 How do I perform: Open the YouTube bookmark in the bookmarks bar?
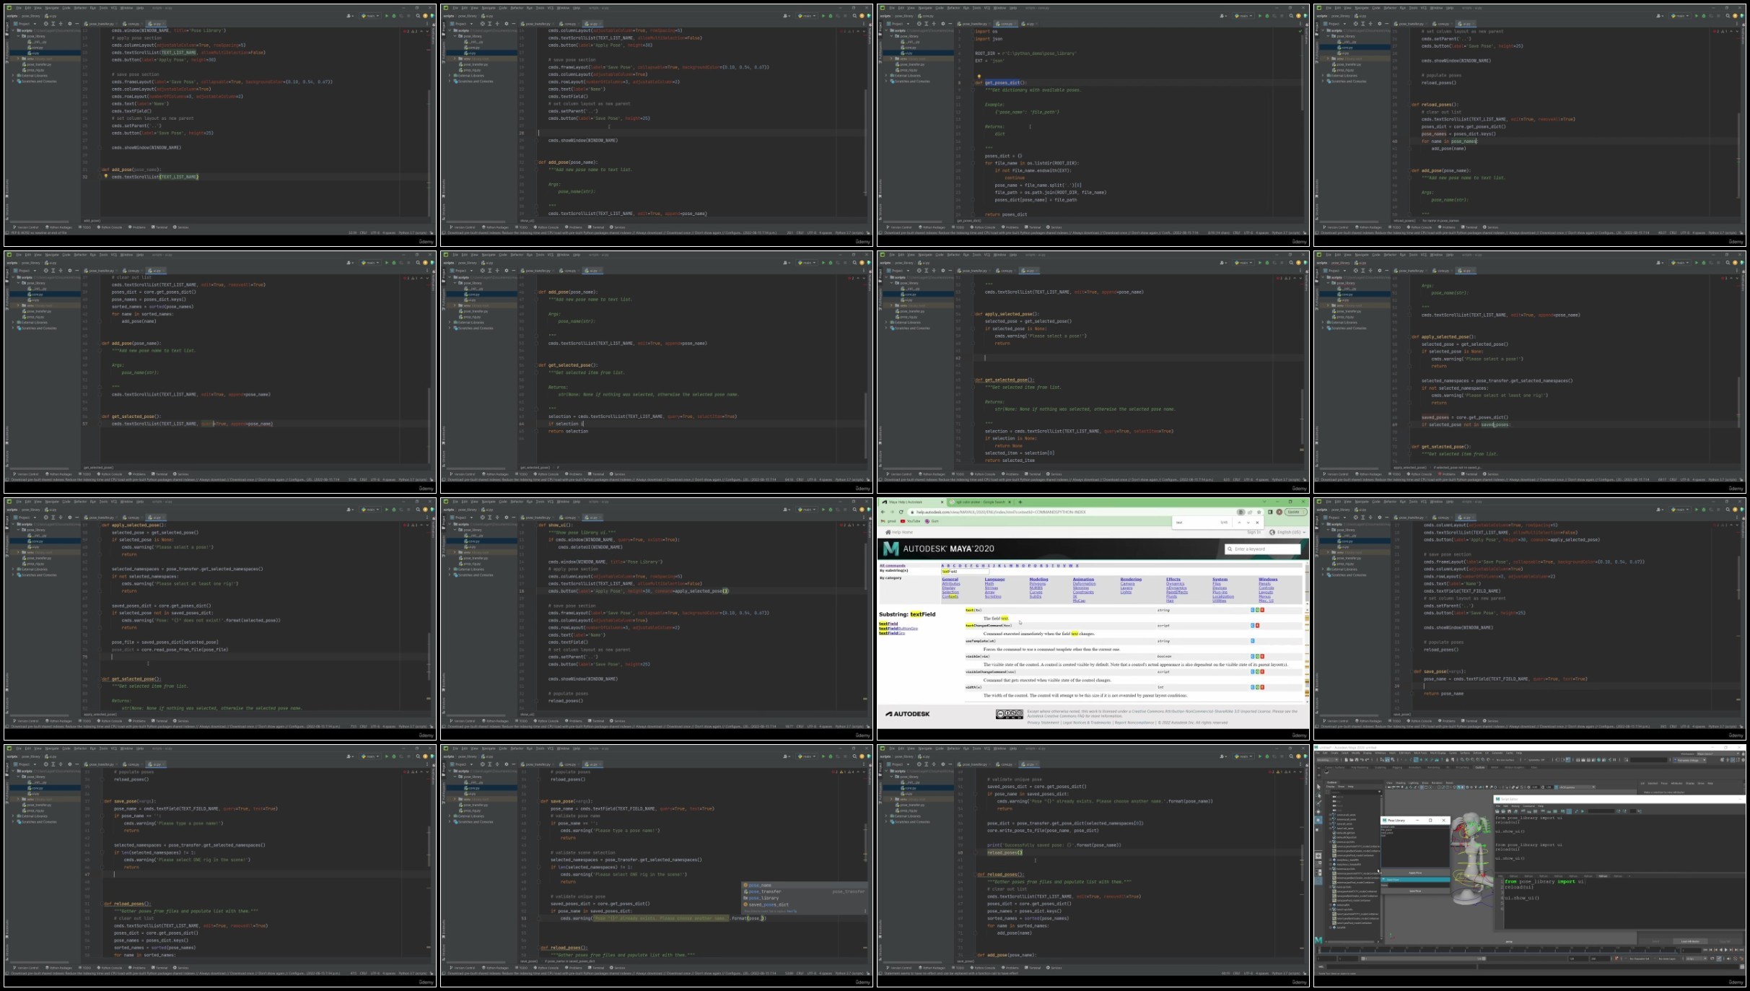click(911, 521)
